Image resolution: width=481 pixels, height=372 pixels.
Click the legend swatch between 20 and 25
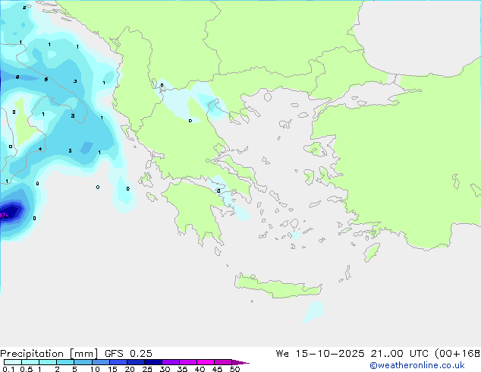[x=136, y=362]
